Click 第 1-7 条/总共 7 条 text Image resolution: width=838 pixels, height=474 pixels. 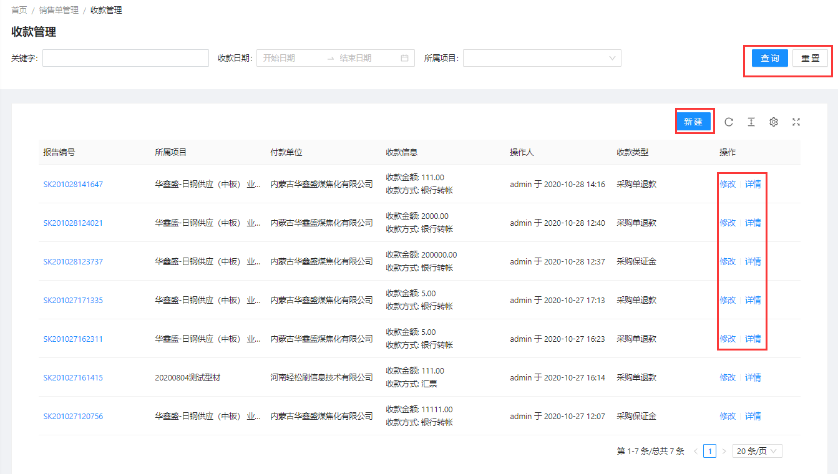pos(650,451)
